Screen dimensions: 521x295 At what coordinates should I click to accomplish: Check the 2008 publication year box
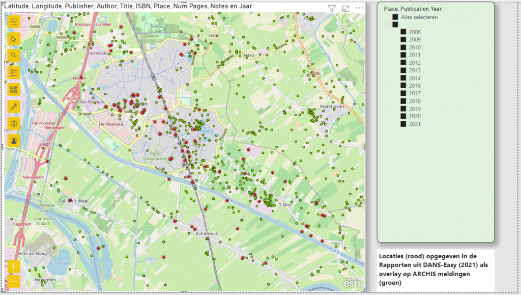(403, 32)
